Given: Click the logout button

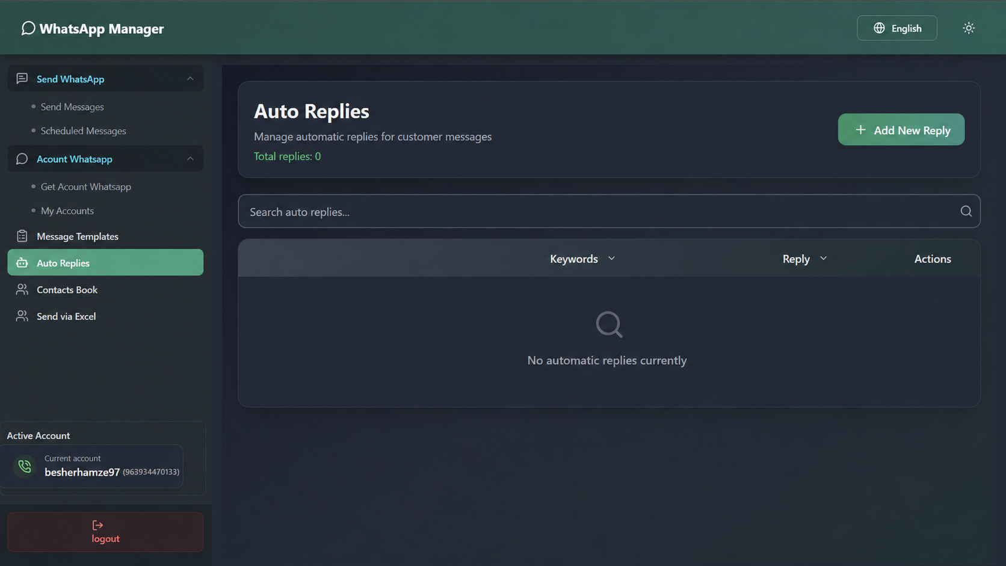Looking at the screenshot, I should tap(105, 532).
